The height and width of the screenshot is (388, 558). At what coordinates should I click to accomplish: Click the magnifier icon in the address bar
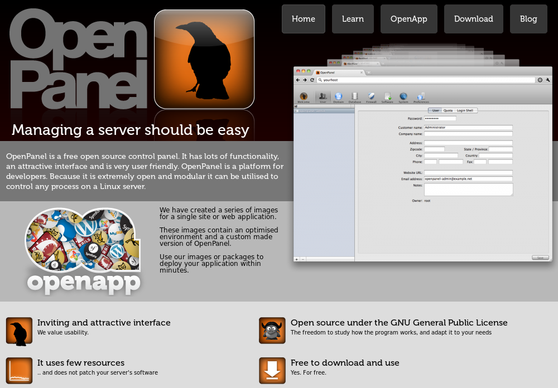[320, 80]
